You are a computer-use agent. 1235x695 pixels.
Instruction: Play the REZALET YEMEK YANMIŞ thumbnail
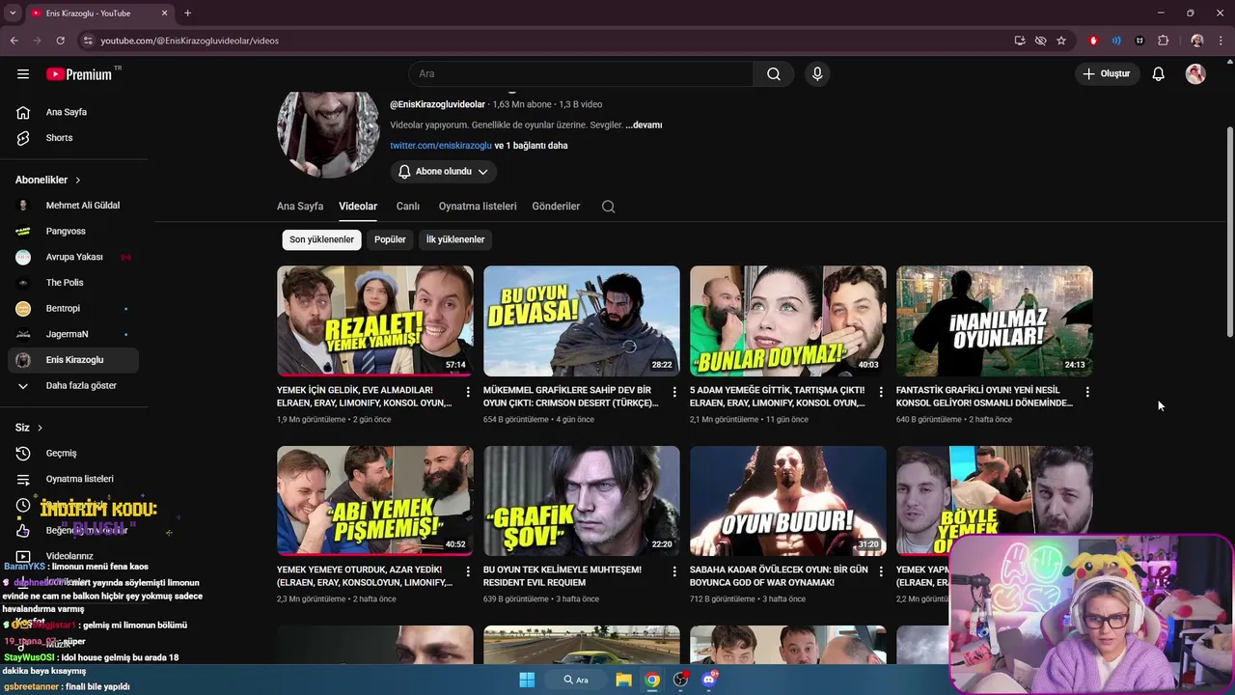coord(375,321)
